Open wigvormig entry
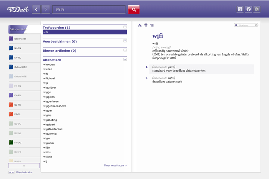Viewport: 269px width, 179px height. click(50, 134)
